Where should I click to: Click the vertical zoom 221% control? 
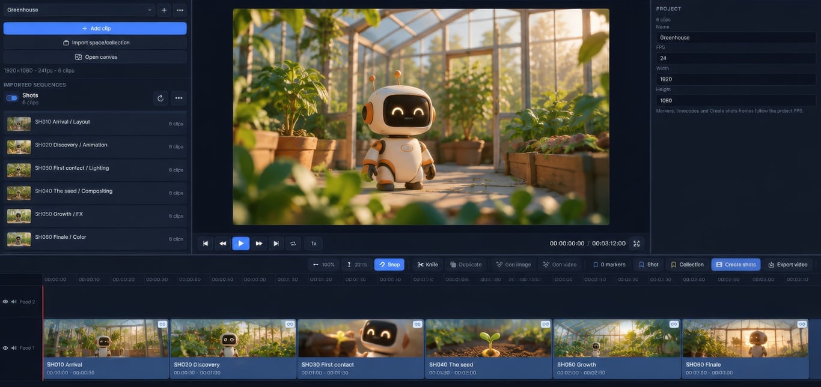(x=357, y=265)
